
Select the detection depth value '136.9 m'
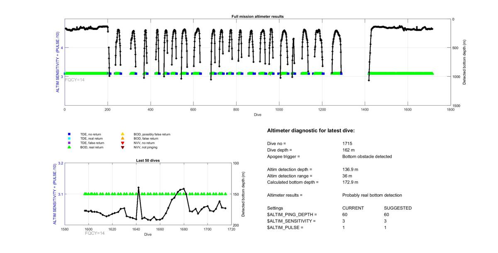350,169
